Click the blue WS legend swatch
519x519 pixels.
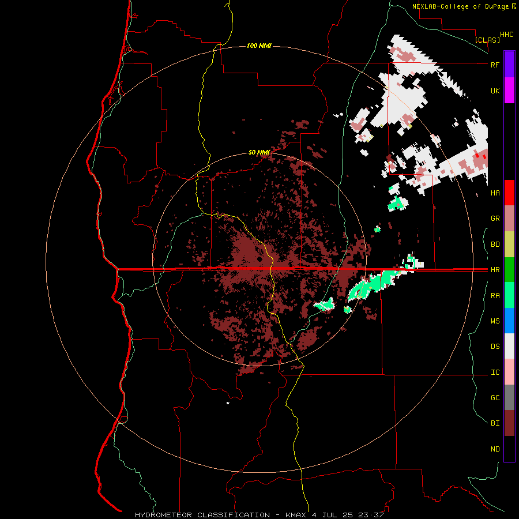pos(509,321)
